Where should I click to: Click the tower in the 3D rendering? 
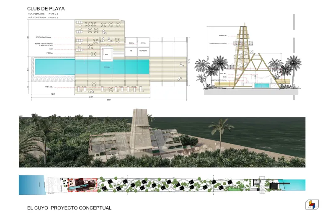point(140,132)
